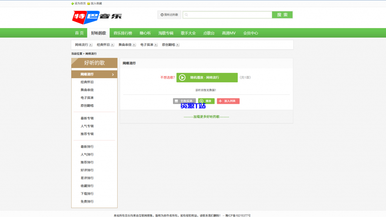Click the magnifier icon in search box
The height and width of the screenshot is (217, 386).
pos(186,14)
